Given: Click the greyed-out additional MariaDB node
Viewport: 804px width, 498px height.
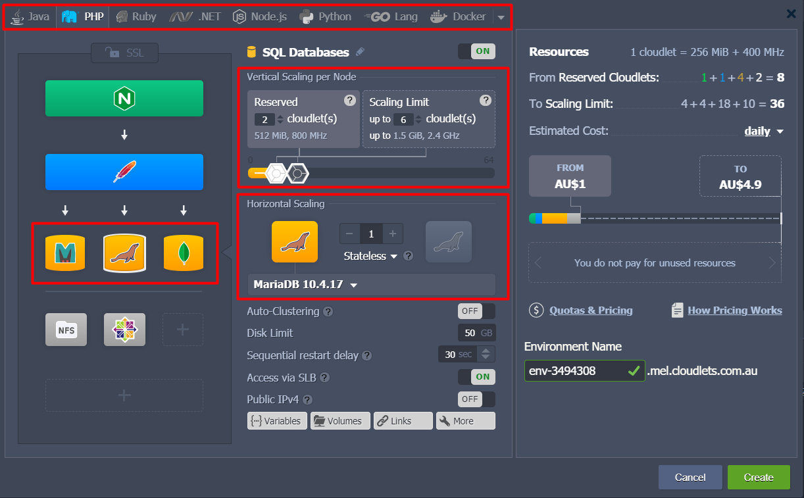Looking at the screenshot, I should point(449,241).
